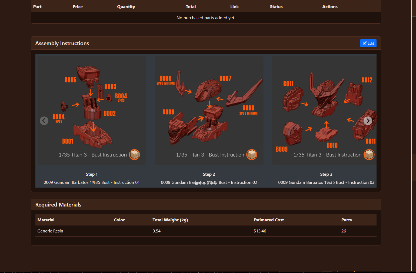Viewport: 416px width, 273px height.
Task: Click the pencil icon inside the Edit button
Action: (x=364, y=43)
